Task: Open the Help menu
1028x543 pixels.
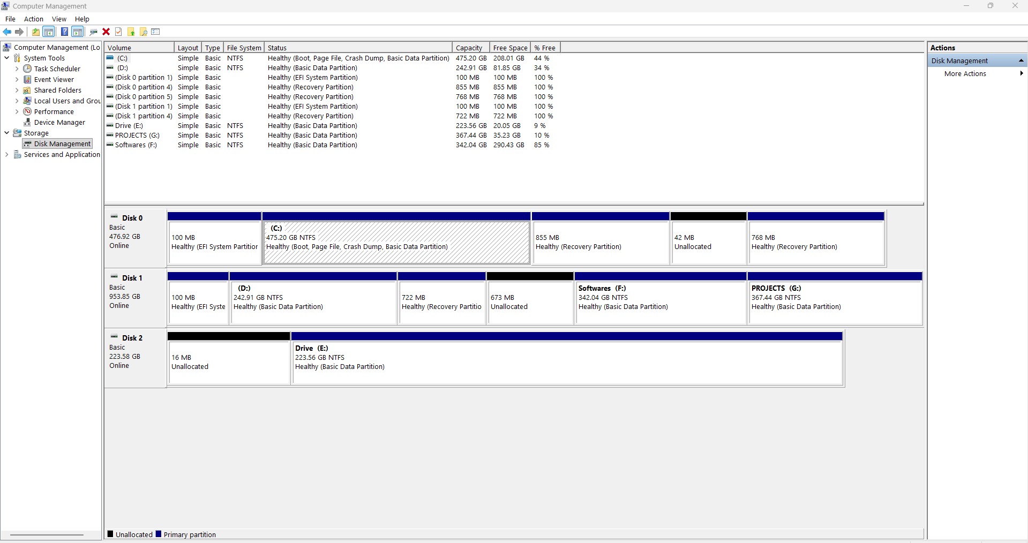Action: point(82,19)
